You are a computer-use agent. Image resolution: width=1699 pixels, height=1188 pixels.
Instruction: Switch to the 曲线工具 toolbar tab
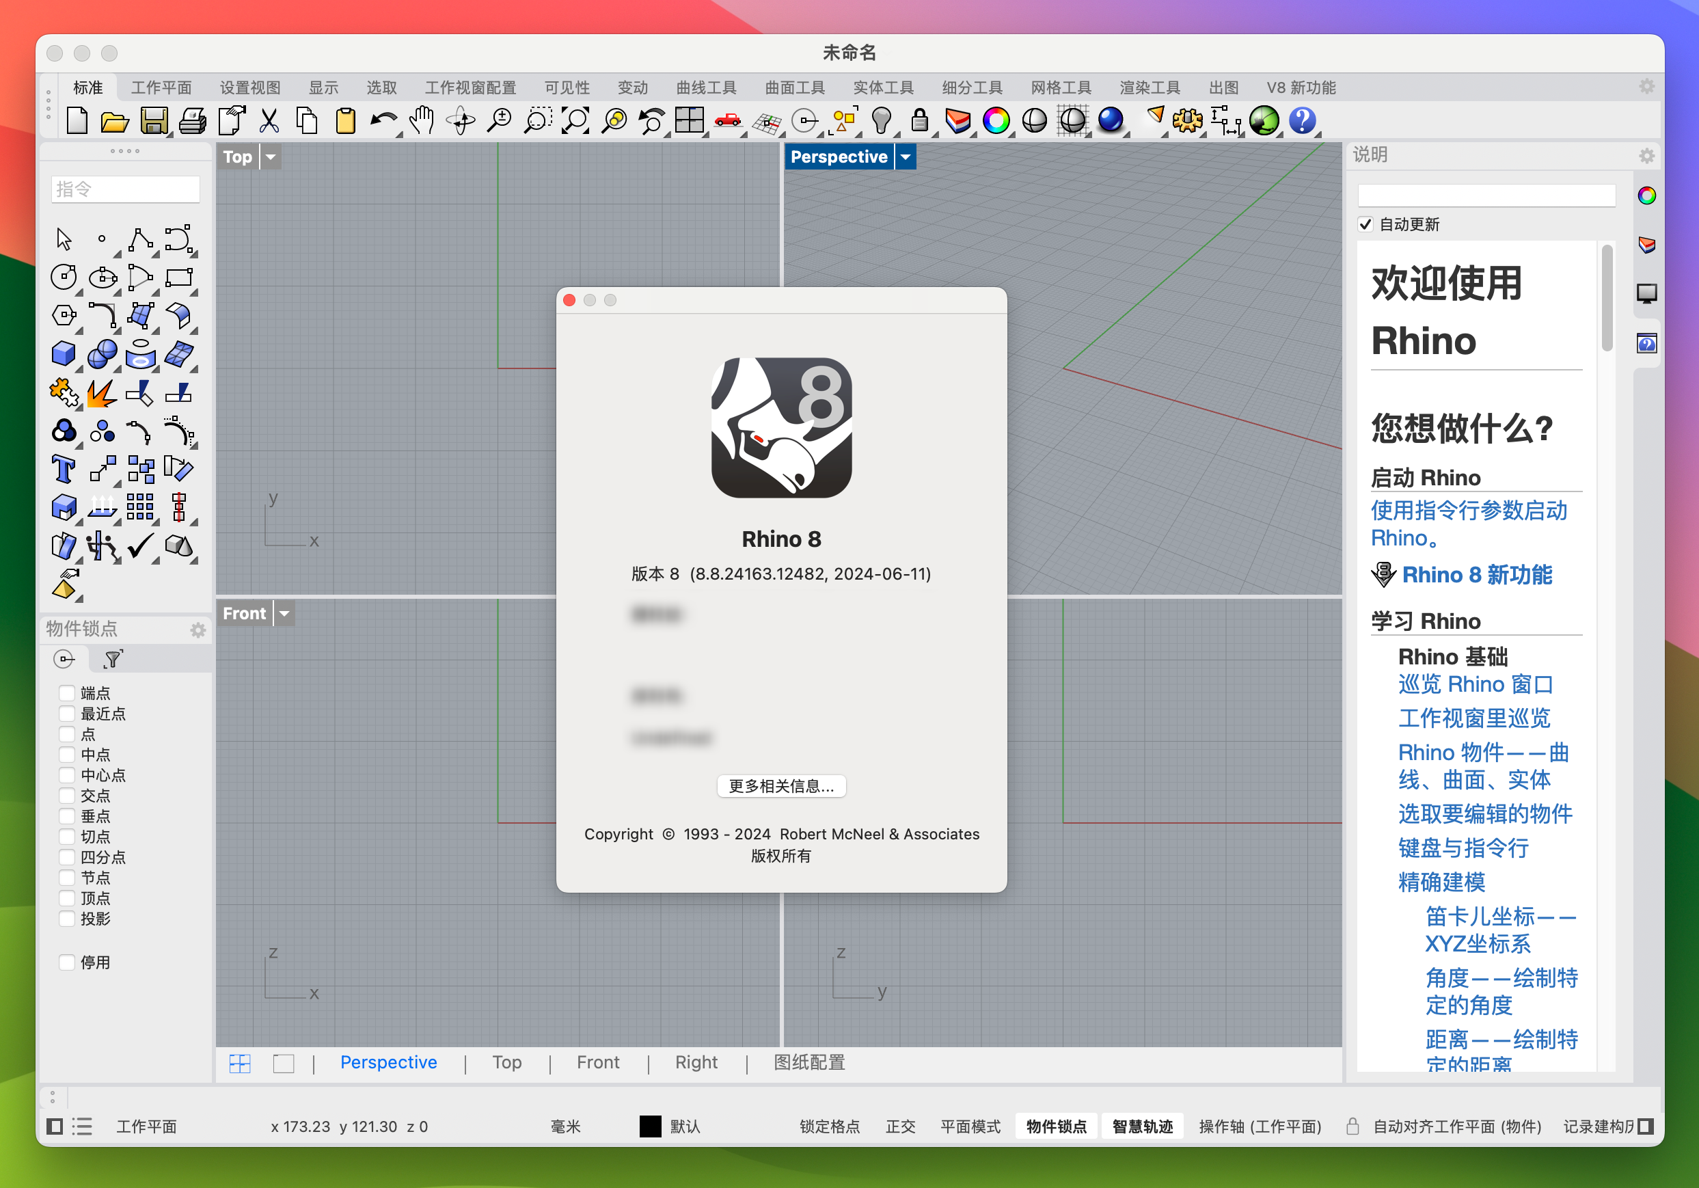coord(706,87)
